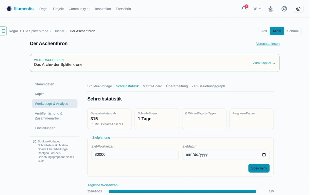Viewport: 312px width, 195px height.
Task: Switch to the Struktur-Vorlage tab
Action: coord(99,86)
